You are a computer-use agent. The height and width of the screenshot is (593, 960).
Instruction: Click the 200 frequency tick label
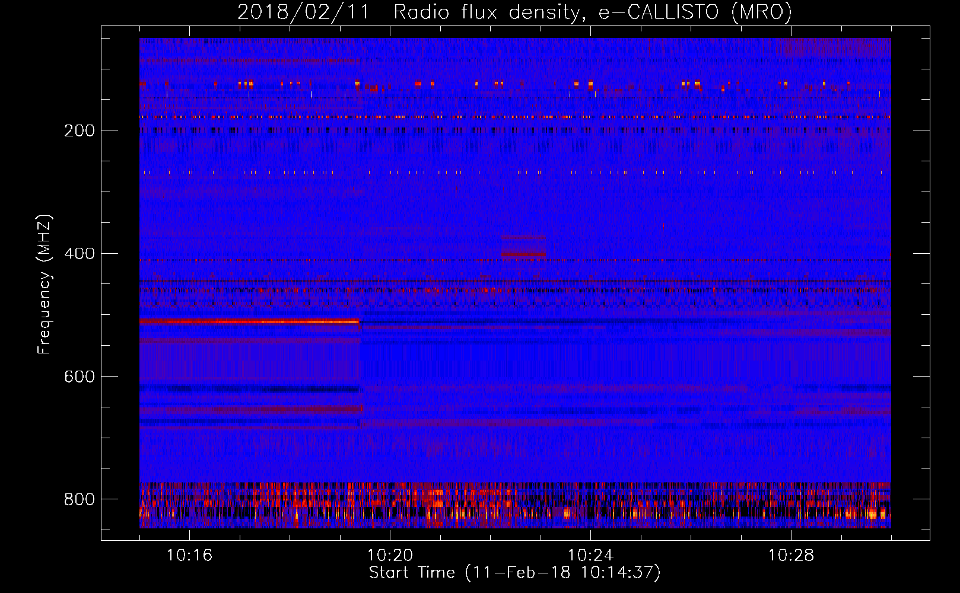tap(80, 130)
